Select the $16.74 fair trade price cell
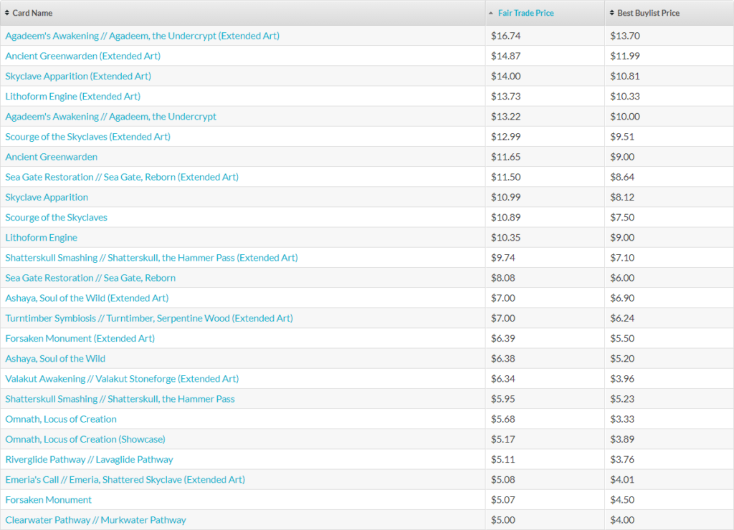Viewport: 734px width, 530px height. 545,36
